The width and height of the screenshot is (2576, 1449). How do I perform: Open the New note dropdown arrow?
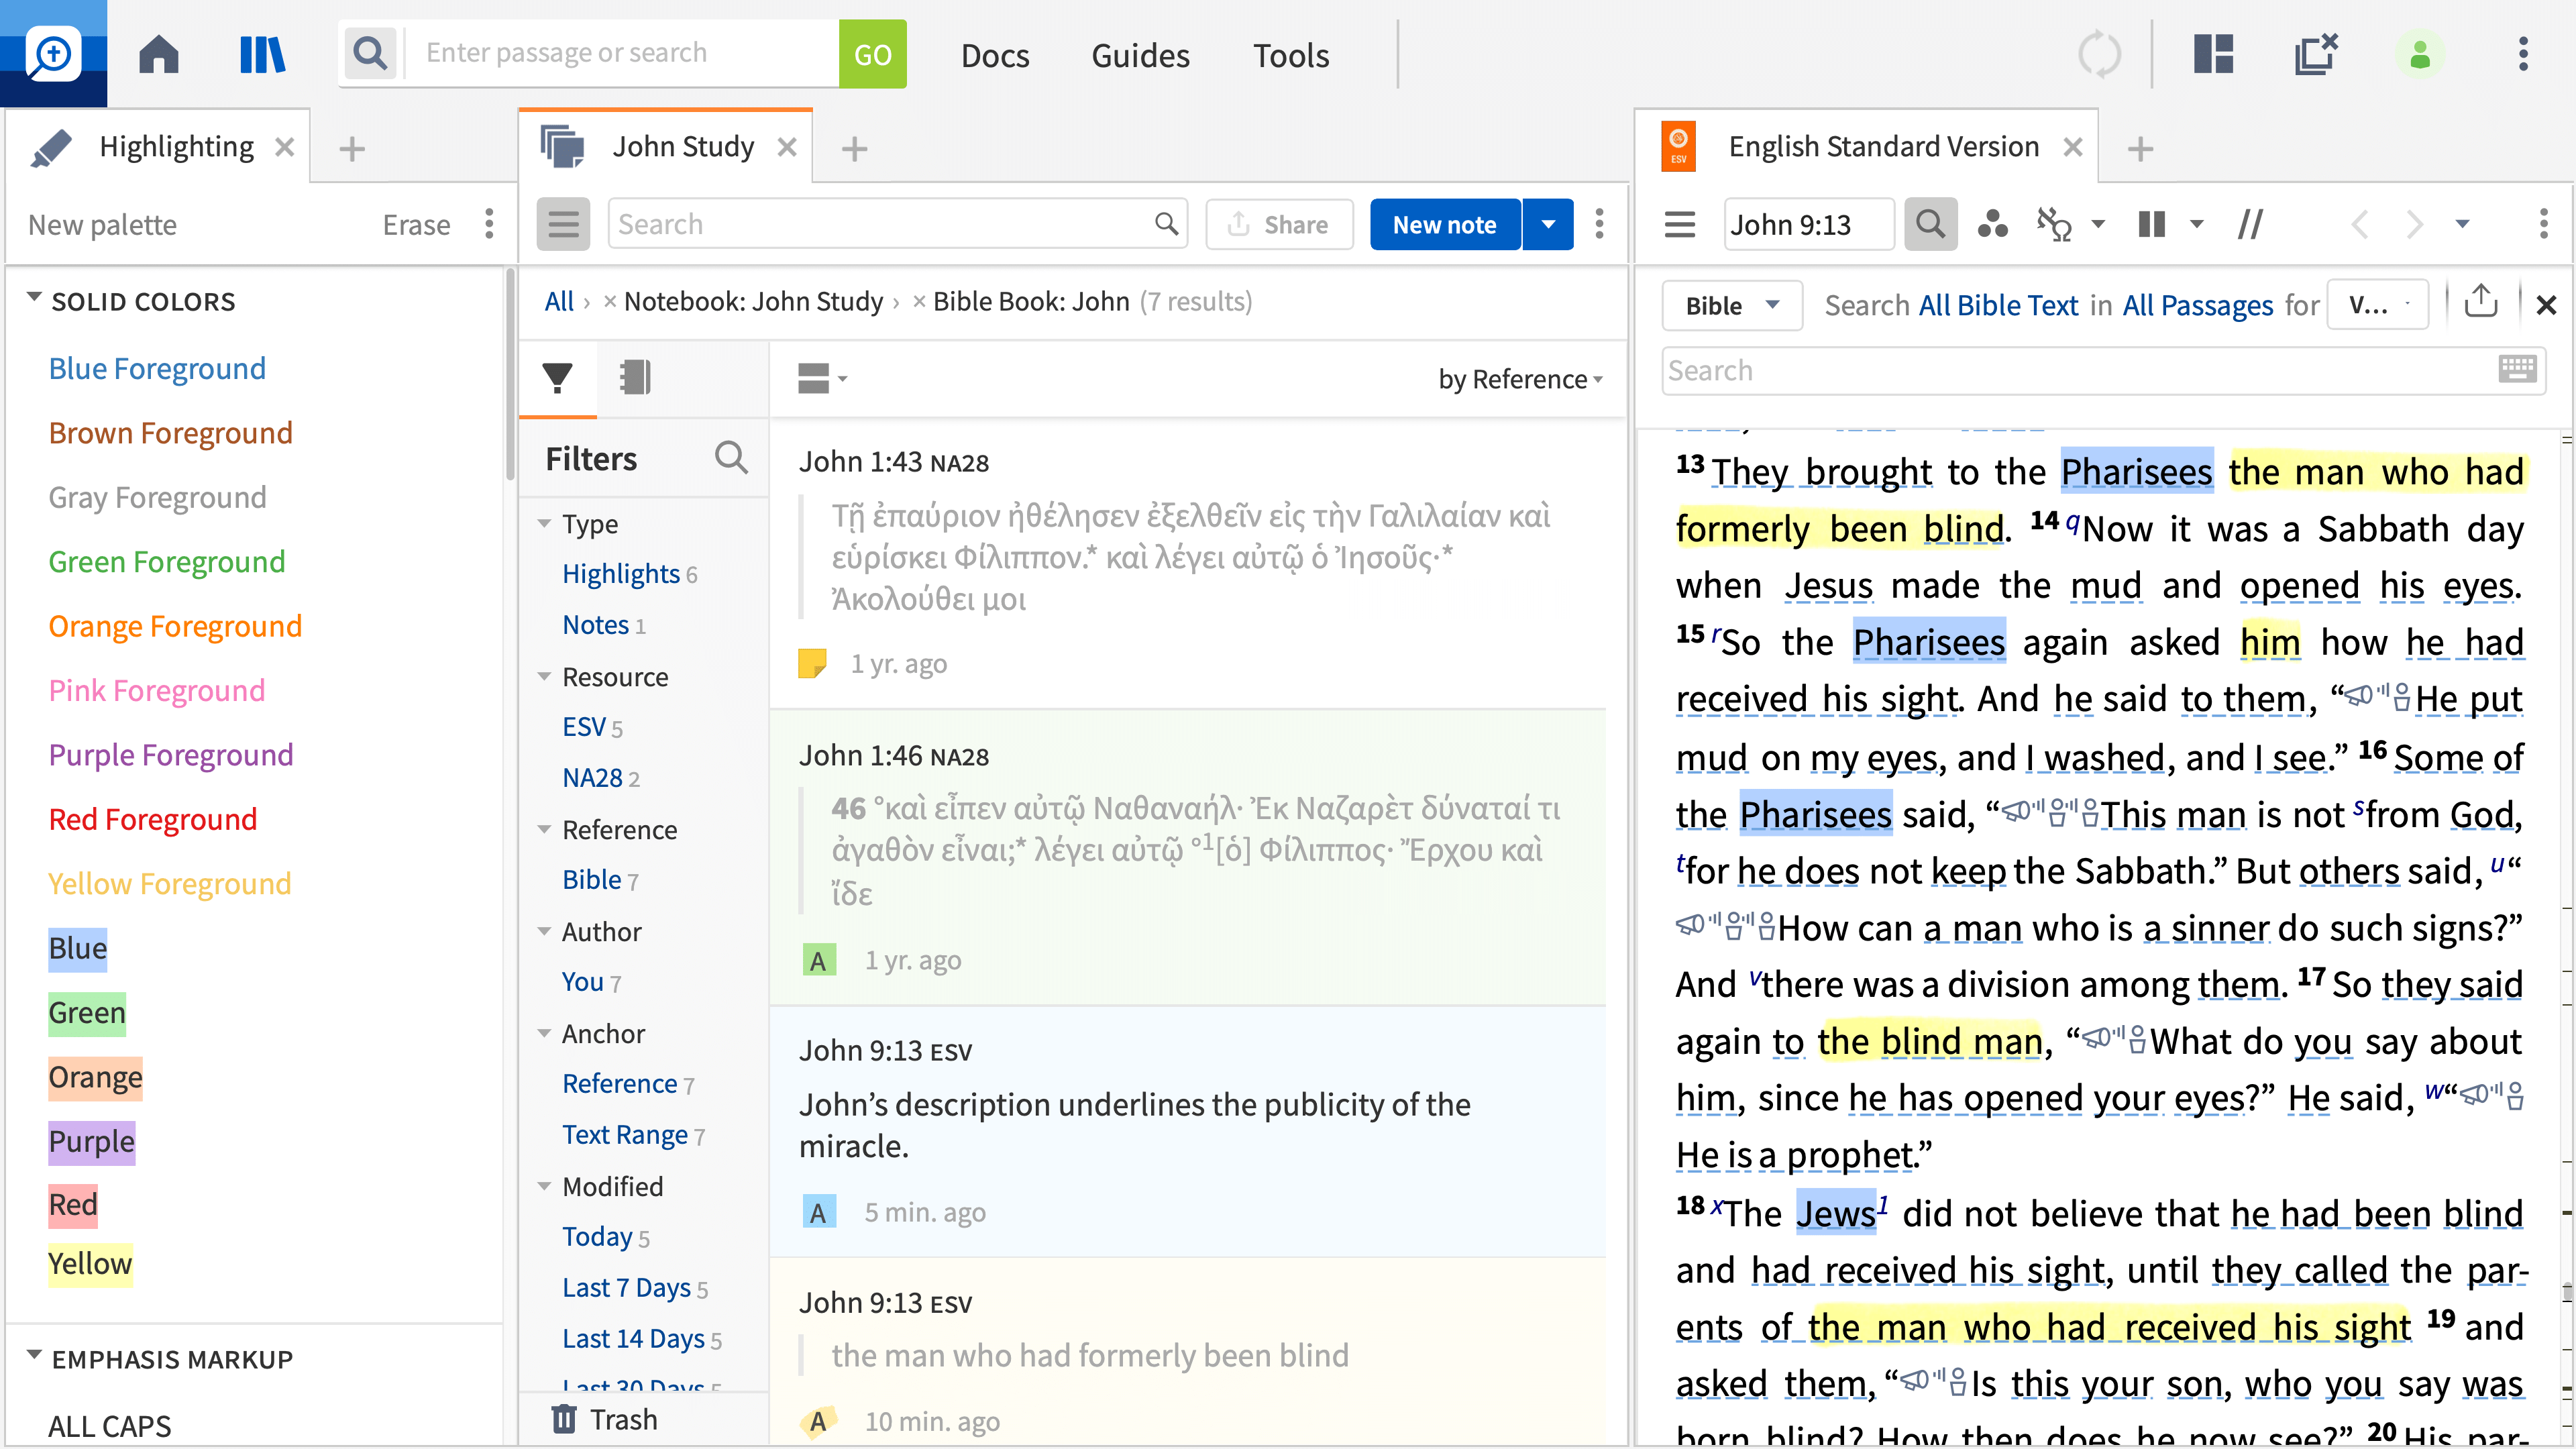coord(1548,224)
